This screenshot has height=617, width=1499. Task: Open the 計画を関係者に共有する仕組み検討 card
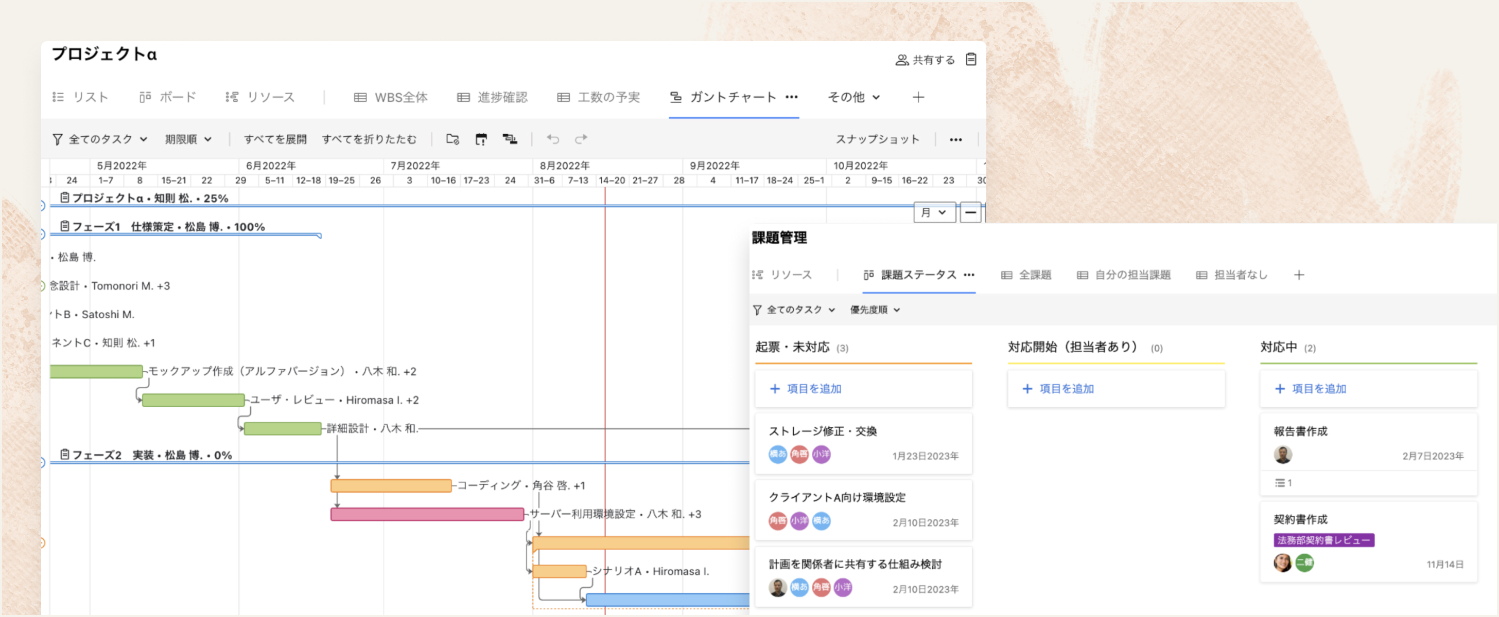coord(864,576)
